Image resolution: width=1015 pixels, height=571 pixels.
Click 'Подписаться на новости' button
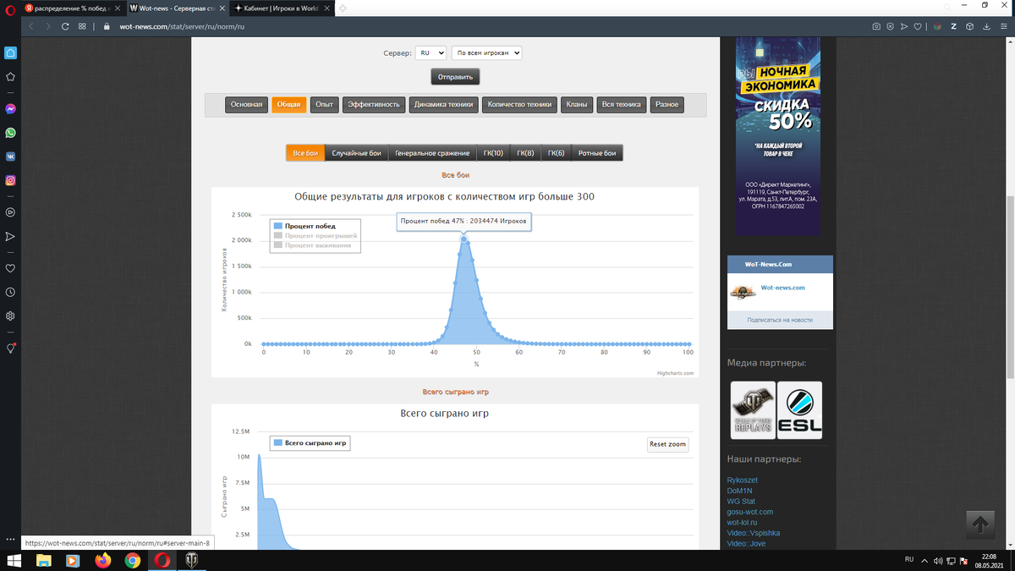(x=780, y=320)
